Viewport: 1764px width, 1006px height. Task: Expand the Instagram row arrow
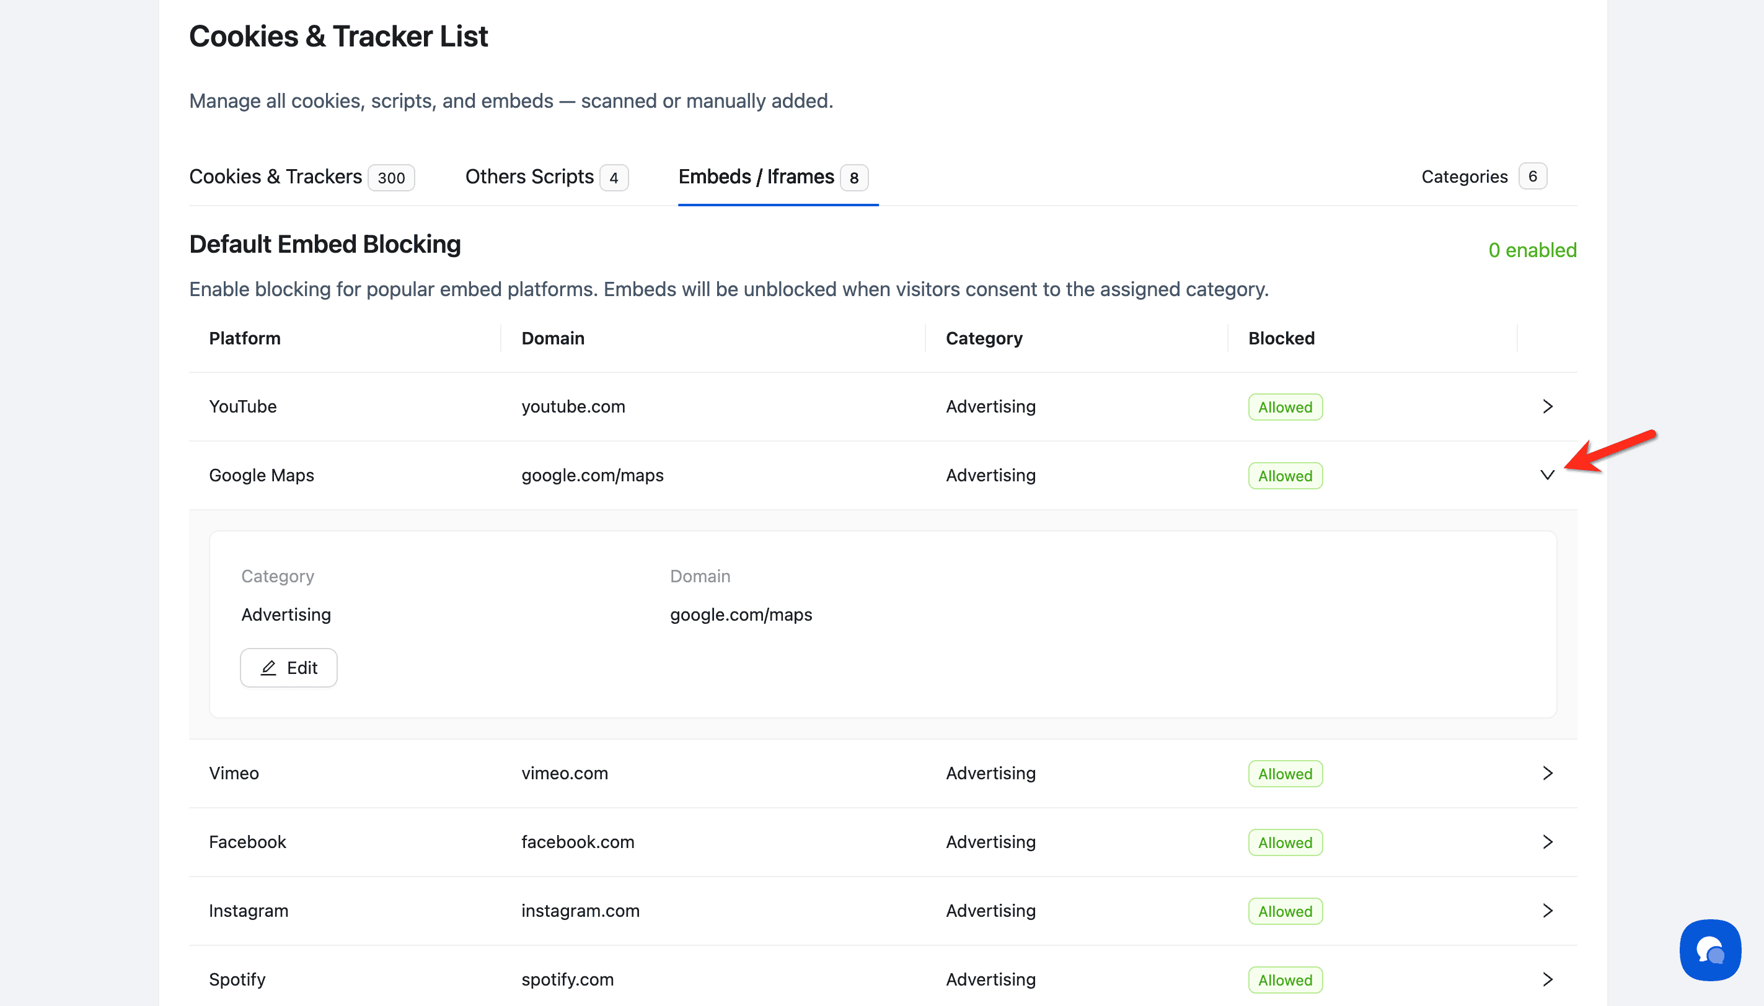point(1547,911)
